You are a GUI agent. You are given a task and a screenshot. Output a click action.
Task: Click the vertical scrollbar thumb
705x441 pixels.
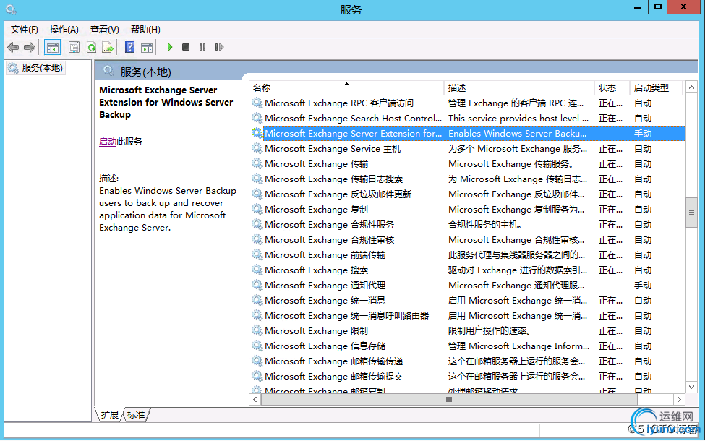click(691, 213)
